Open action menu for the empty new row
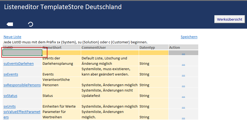This screenshot has height=125, width=247. click(x=183, y=53)
